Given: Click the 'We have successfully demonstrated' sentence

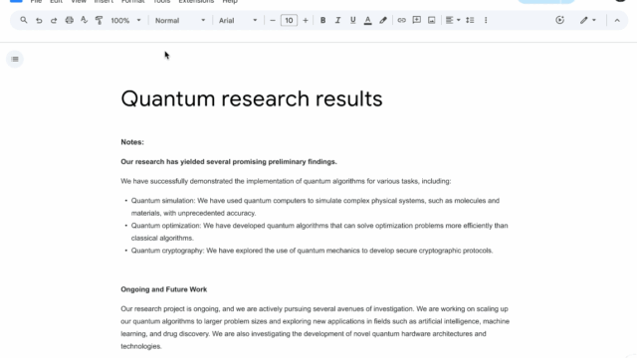Looking at the screenshot, I should point(286,181).
